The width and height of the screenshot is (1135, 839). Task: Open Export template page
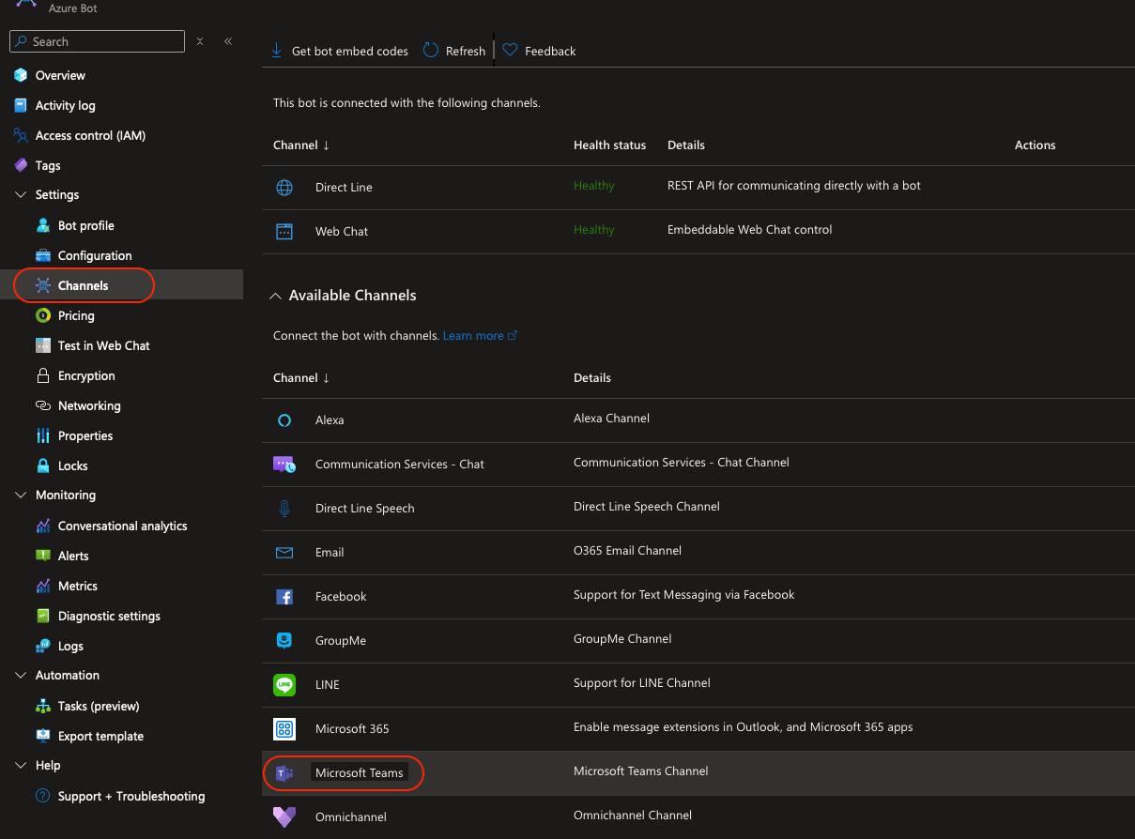pos(100,736)
